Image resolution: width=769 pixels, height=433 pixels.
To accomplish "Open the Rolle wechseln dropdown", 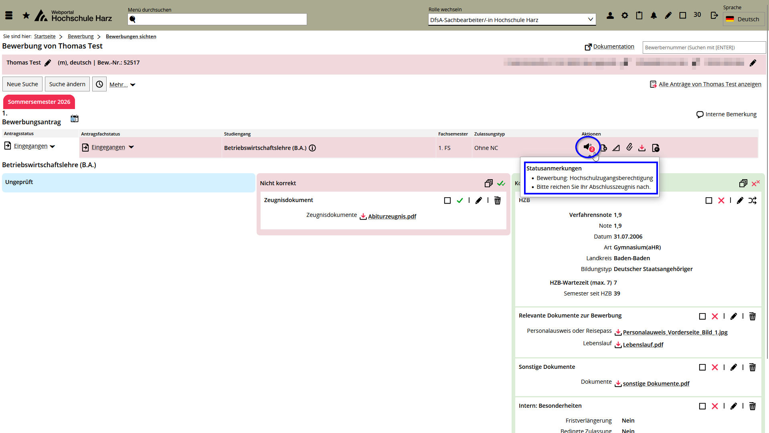I will click(512, 20).
